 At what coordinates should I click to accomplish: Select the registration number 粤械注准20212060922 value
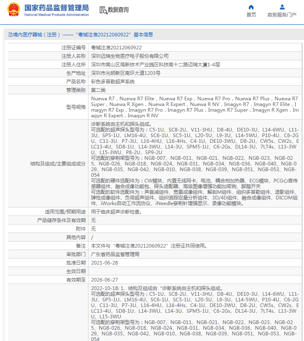tap(116, 48)
